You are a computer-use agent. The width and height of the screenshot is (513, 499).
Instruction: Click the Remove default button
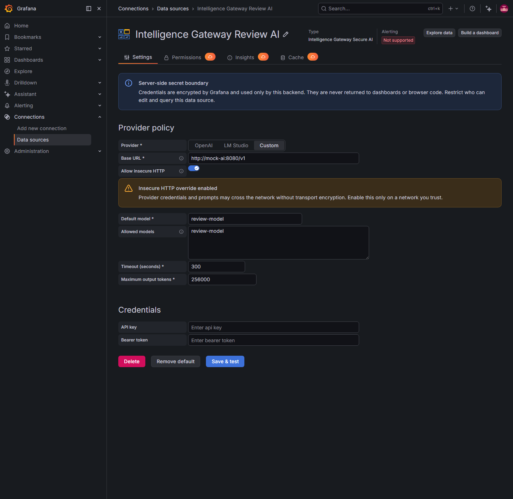tap(176, 361)
